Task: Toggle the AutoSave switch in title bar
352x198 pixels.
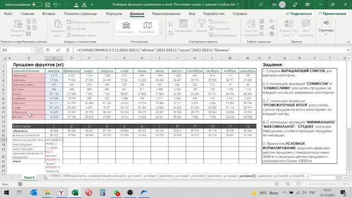Action: pyautogui.click(x=37, y=4)
